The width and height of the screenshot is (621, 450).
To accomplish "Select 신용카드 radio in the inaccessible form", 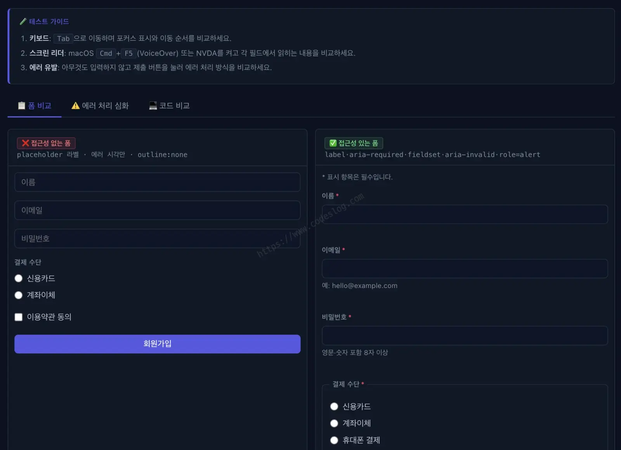I will [x=19, y=278].
